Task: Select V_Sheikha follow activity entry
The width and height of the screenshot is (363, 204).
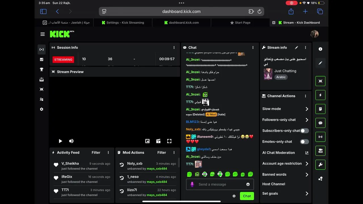Action: tap(82, 166)
